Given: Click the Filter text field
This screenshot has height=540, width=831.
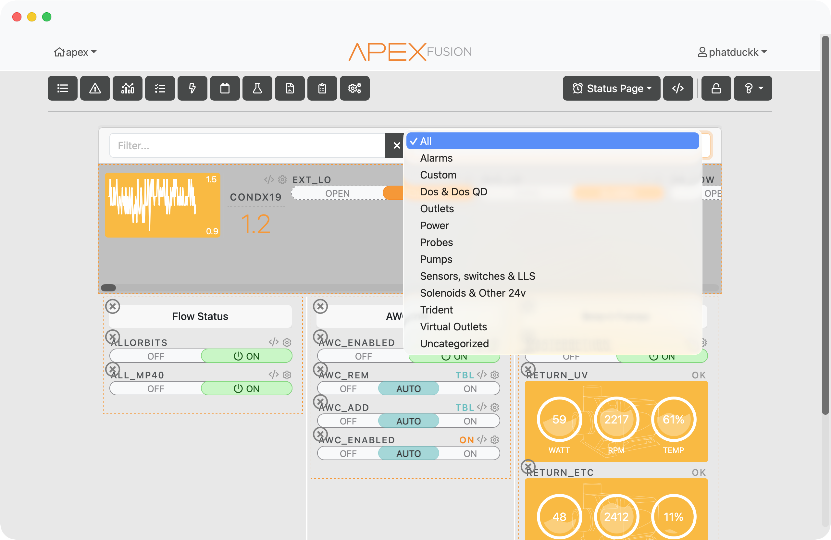Looking at the screenshot, I should click(x=248, y=146).
